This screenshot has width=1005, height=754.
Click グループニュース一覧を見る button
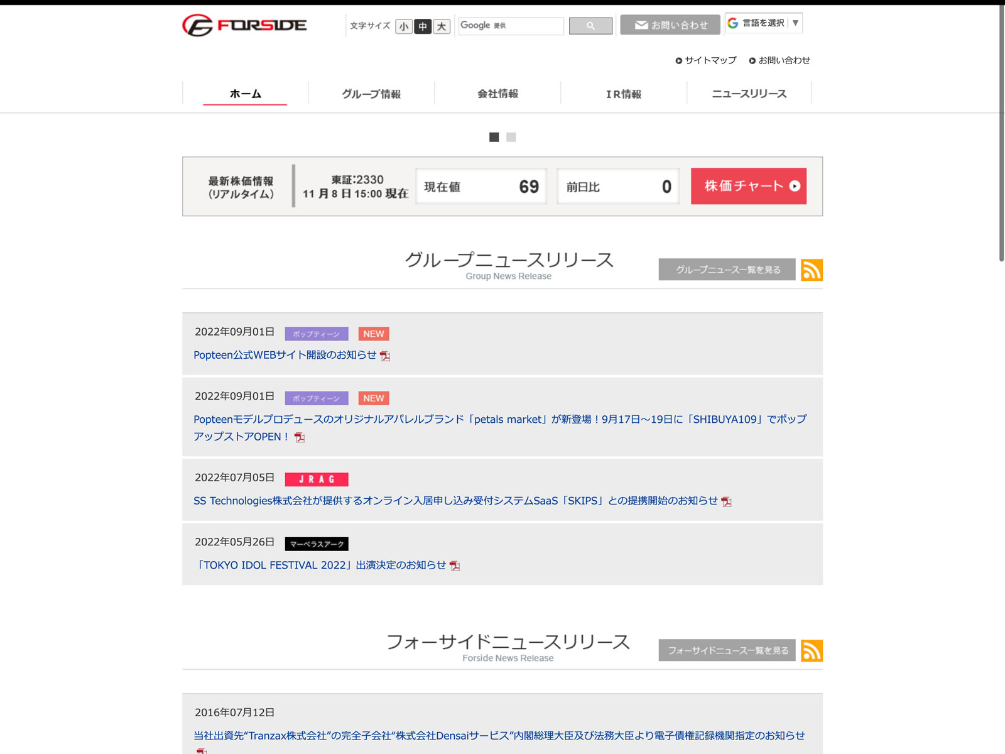pos(727,270)
